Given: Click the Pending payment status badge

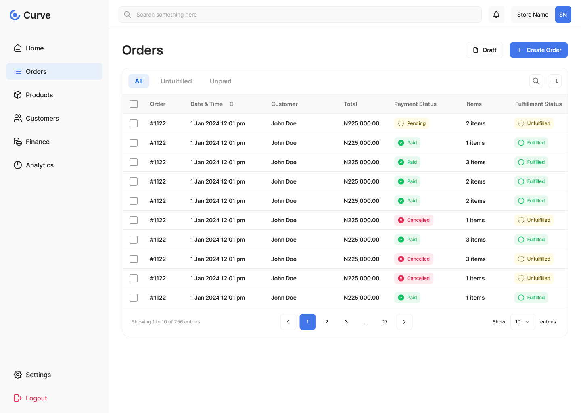Looking at the screenshot, I should 412,123.
